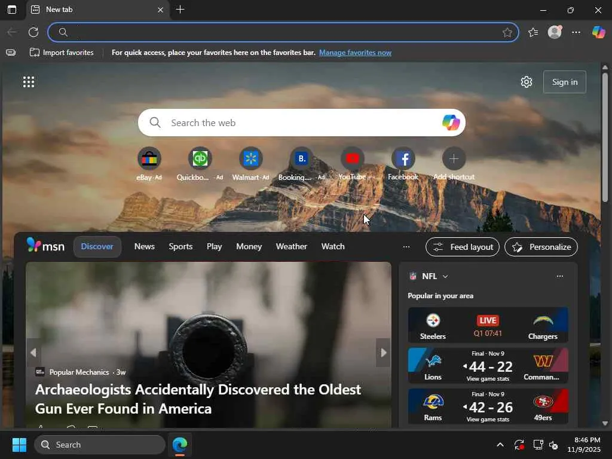The width and height of the screenshot is (612, 459).
Task: Click the Copilot icon in web search box
Action: pos(451,123)
